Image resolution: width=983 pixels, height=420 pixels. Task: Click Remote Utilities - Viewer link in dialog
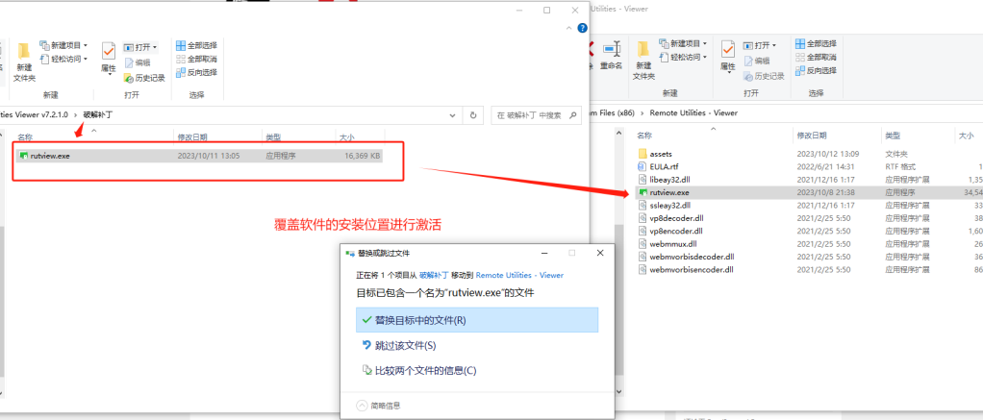point(519,275)
